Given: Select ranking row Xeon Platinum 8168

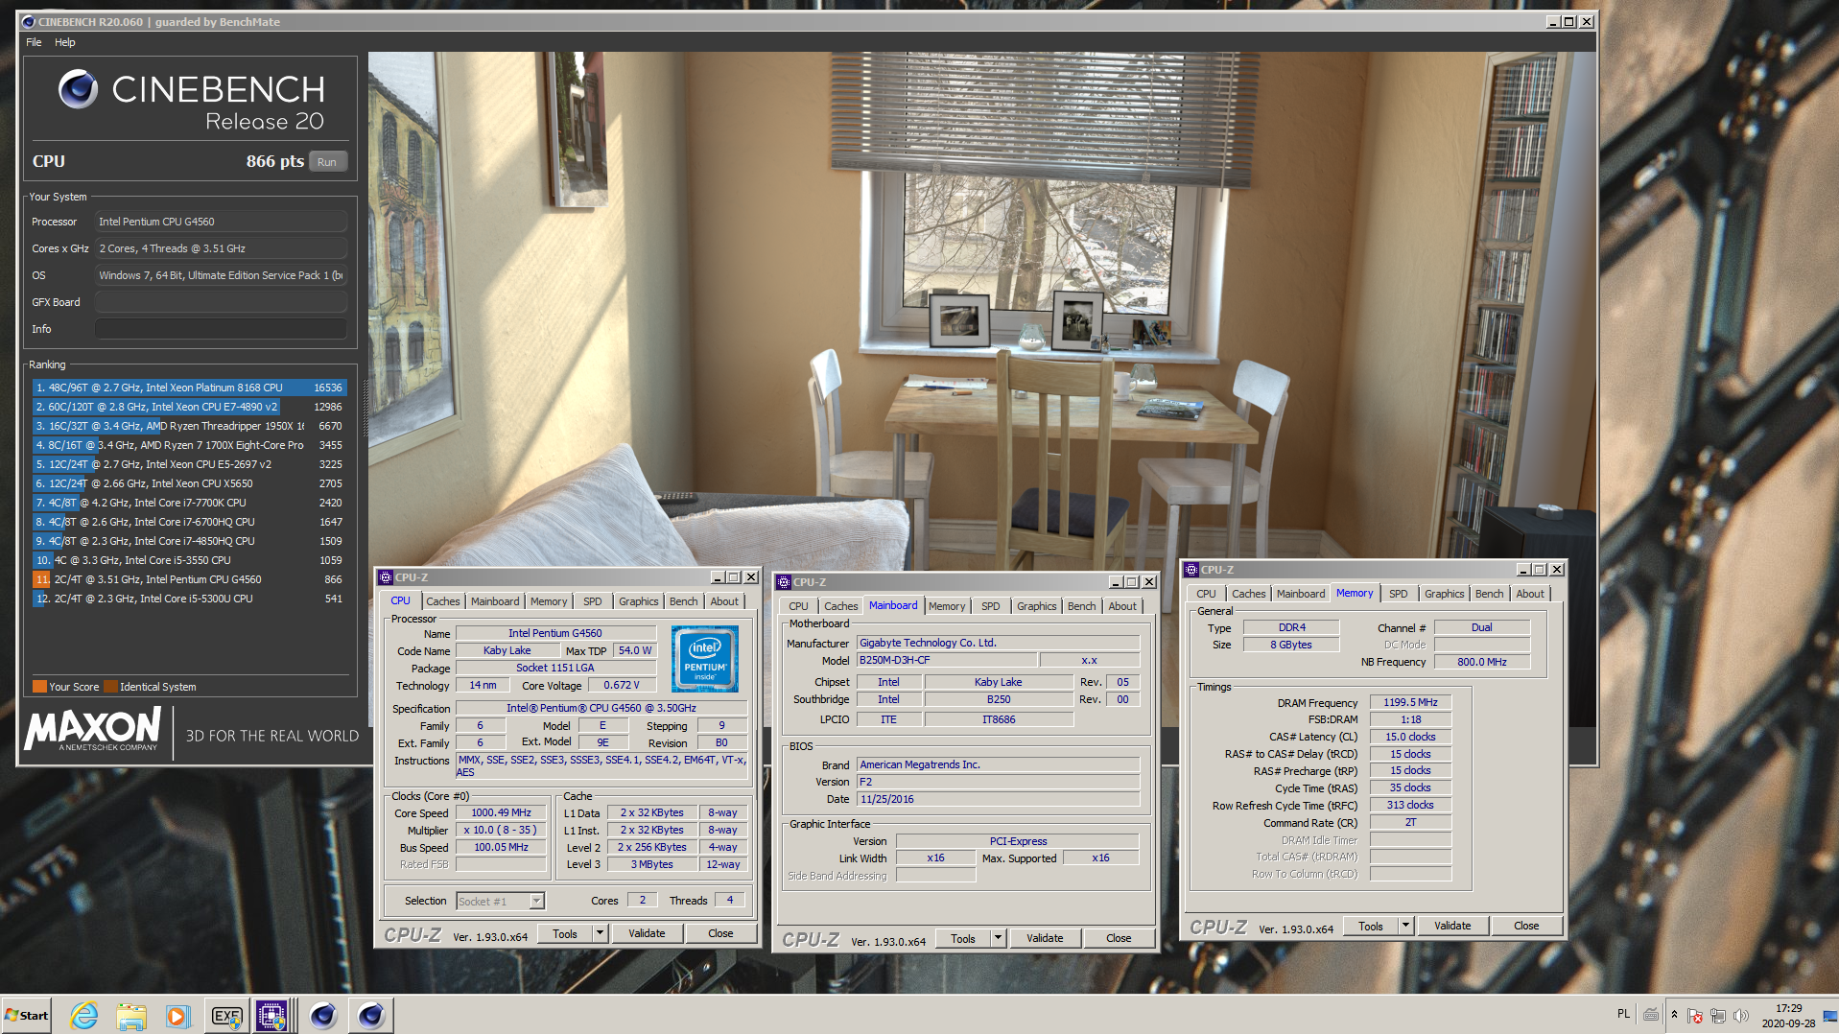Looking at the screenshot, I should coord(189,388).
